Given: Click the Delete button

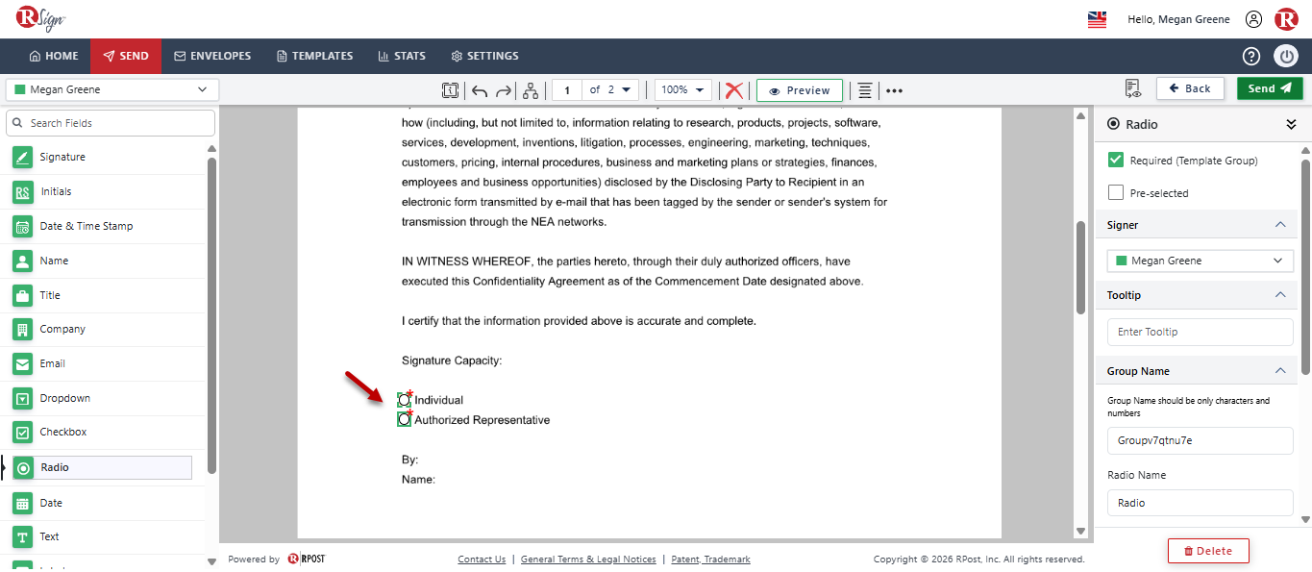Looking at the screenshot, I should [x=1208, y=551].
